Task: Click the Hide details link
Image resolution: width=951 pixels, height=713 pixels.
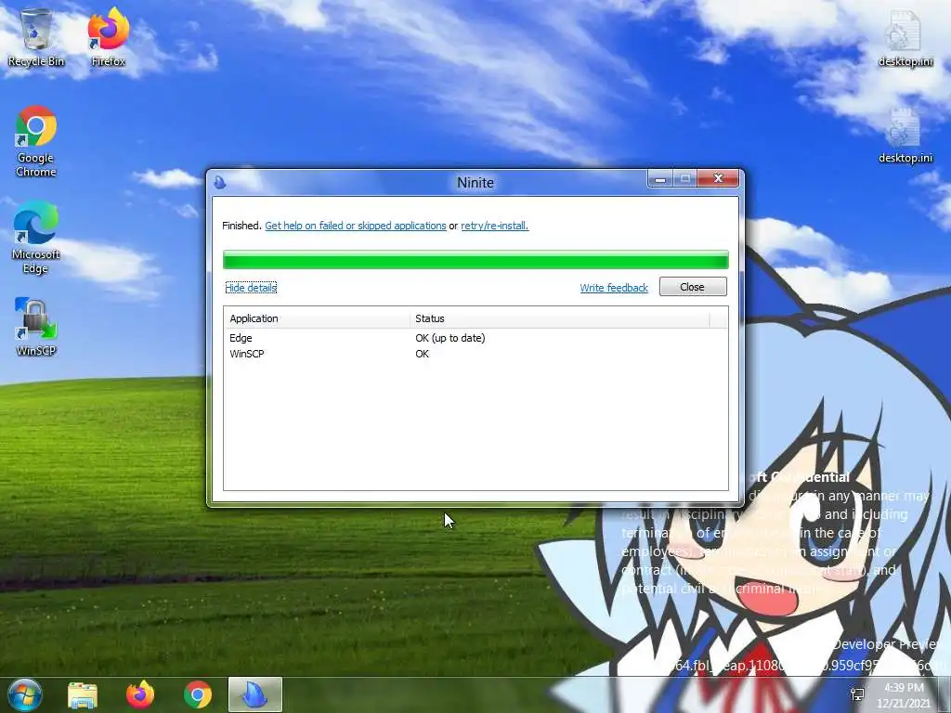Action: (251, 288)
